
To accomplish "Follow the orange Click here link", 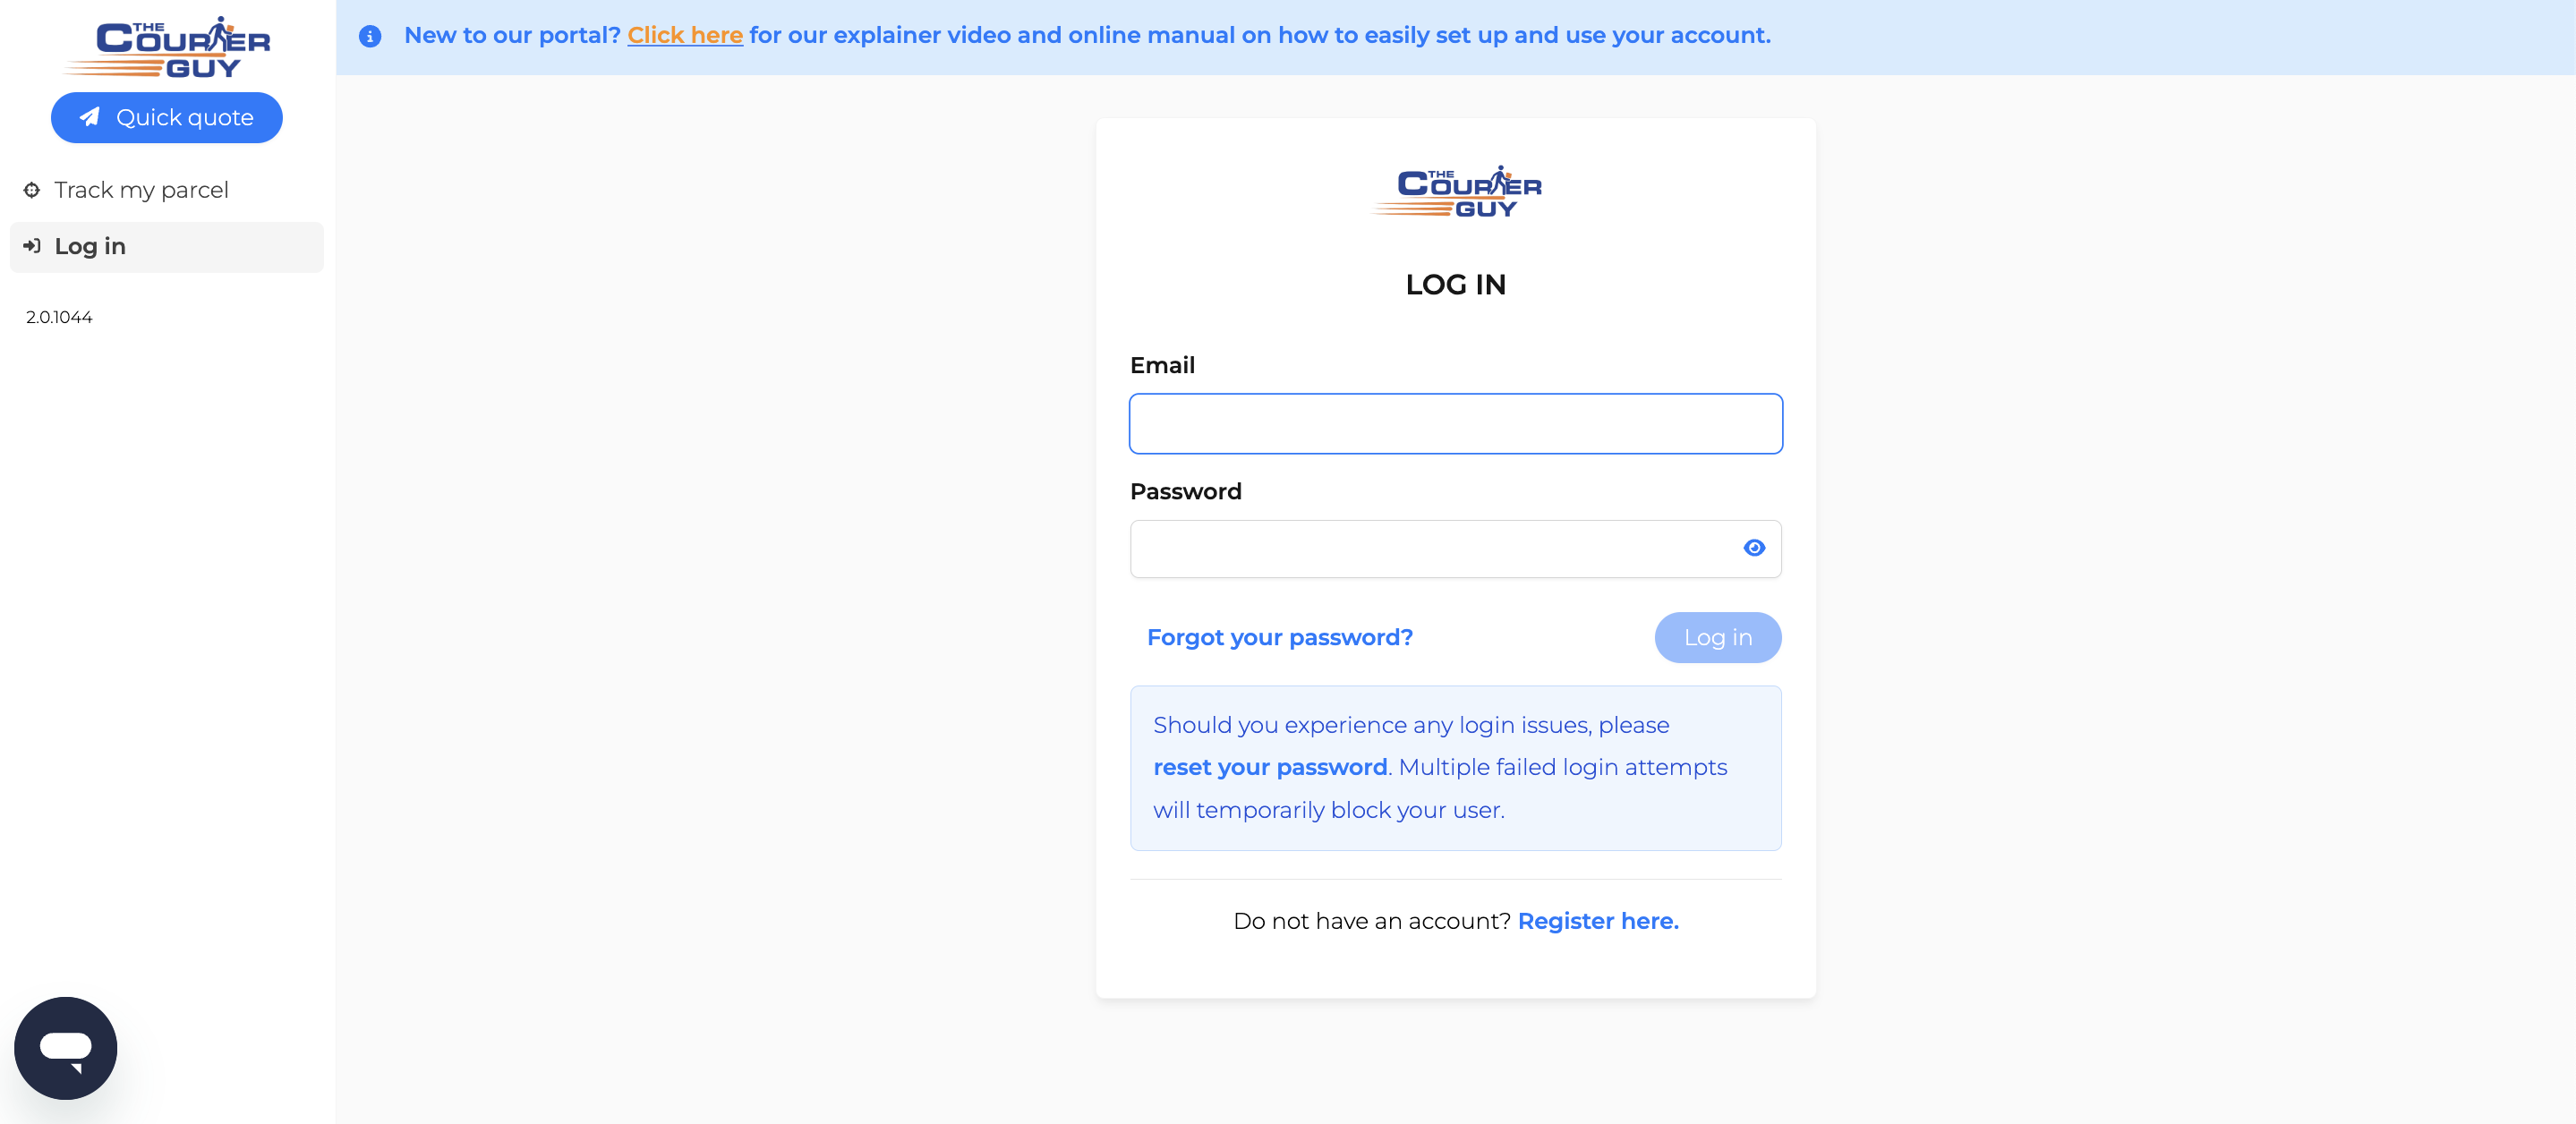I will click(685, 35).
